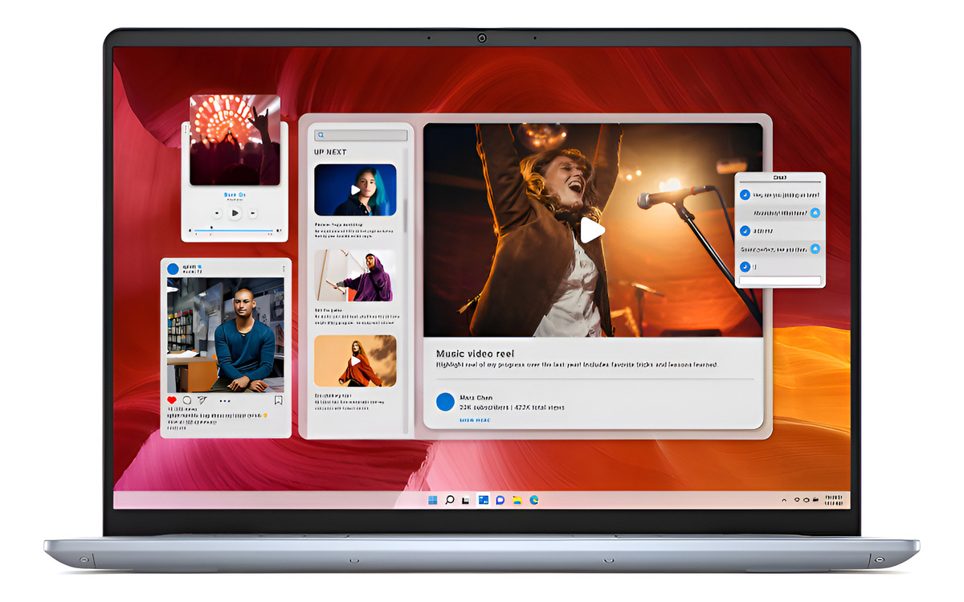964x602 pixels.
Task: Select the purple hoodie video thumbnail
Action: coord(355,275)
